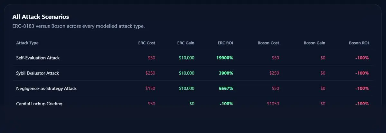Click the ERC Cost column header
Screen dimensions: 386x133
click(146, 43)
